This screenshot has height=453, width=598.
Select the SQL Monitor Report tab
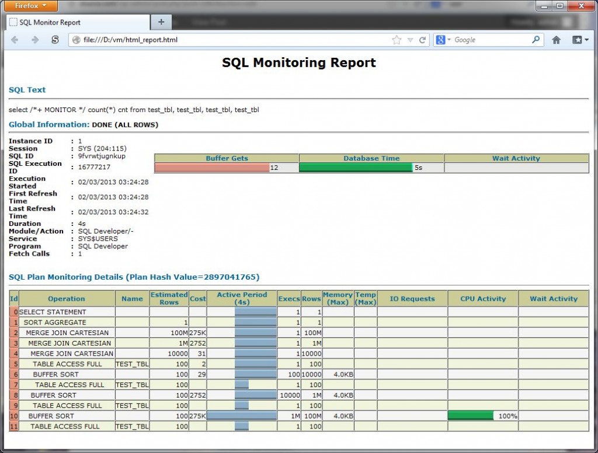point(78,23)
